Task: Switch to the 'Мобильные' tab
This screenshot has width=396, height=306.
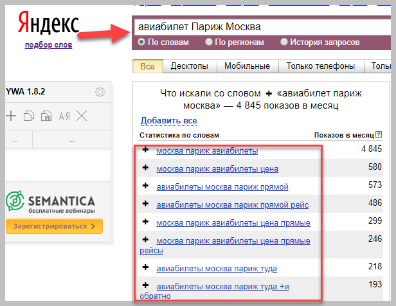Action: tap(247, 66)
